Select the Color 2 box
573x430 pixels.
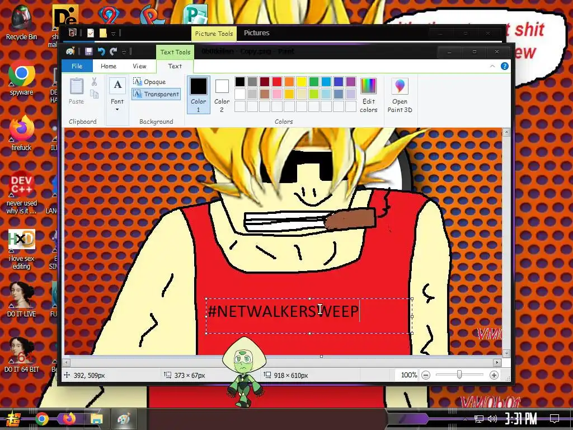[222, 95]
